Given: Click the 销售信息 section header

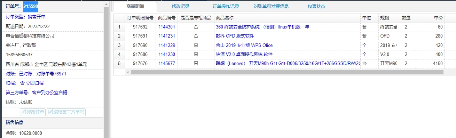Looking at the screenshot, I should click(x=53, y=122).
